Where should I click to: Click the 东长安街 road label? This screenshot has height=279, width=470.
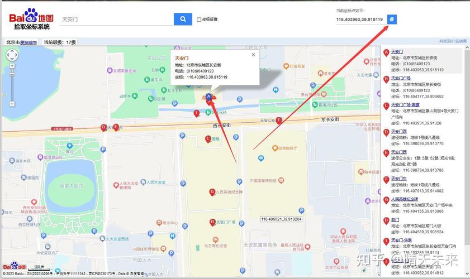tap(330, 119)
